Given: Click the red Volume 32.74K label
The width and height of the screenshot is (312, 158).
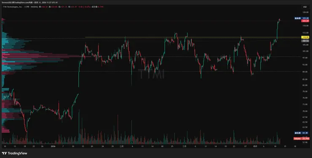Looking at the screenshot, I should (x=301, y=139).
